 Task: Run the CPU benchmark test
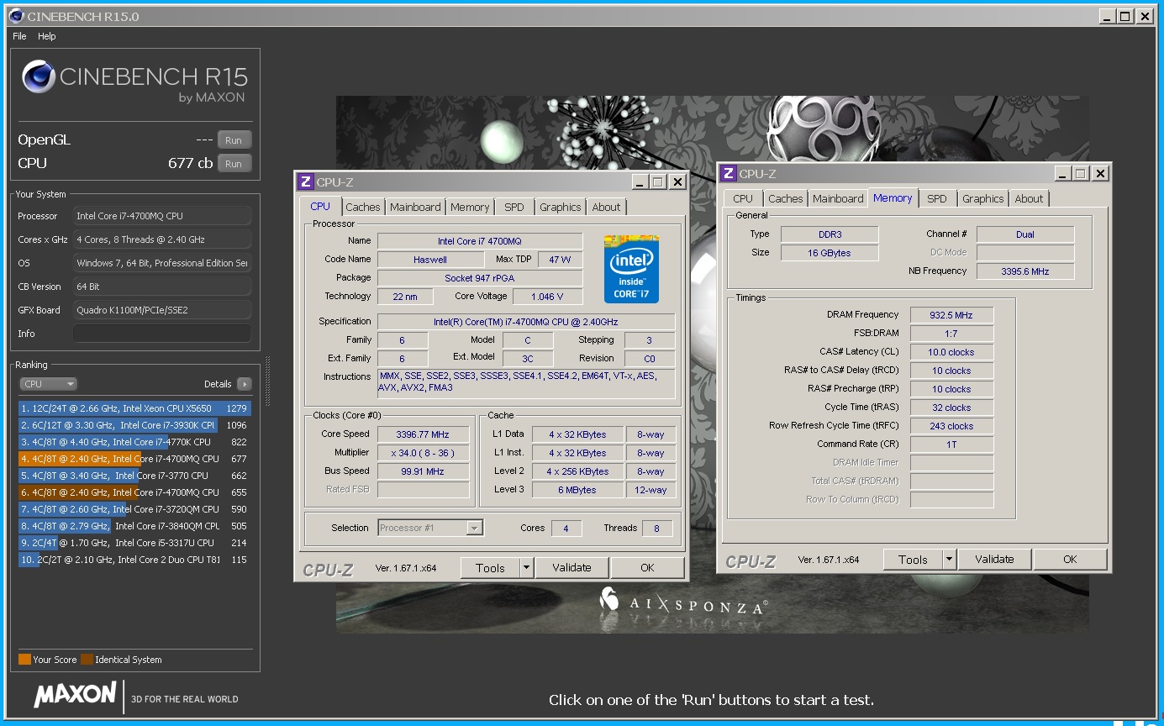tap(234, 164)
